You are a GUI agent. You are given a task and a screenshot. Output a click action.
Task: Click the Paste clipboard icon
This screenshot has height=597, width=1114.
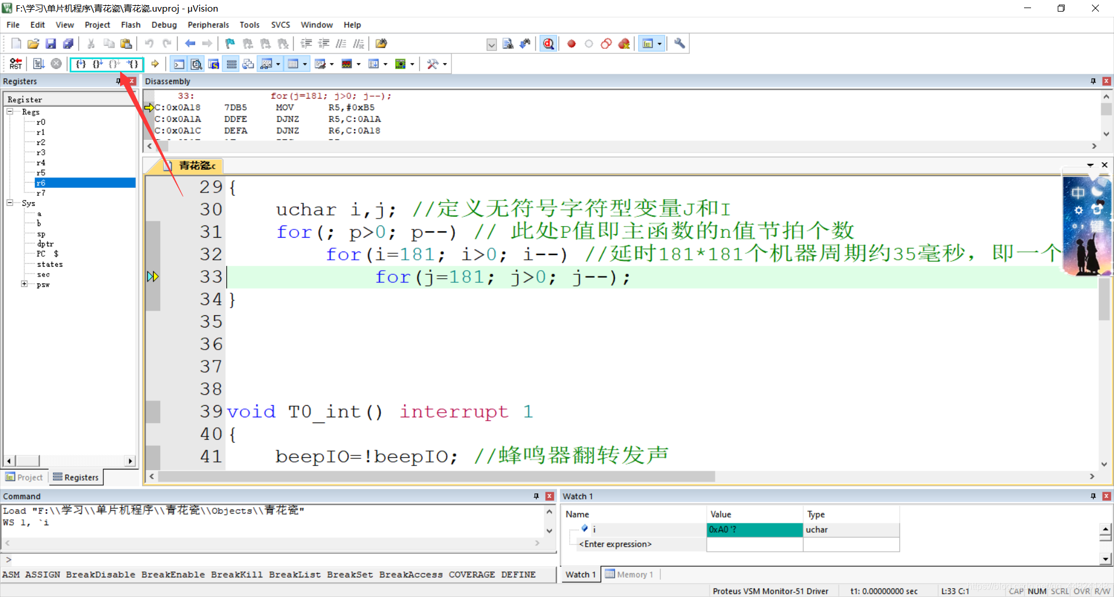(x=126, y=43)
